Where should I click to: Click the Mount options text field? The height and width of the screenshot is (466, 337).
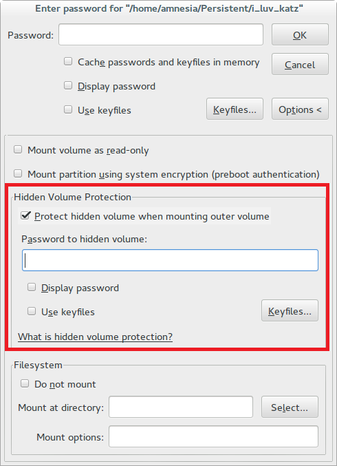tap(213, 436)
